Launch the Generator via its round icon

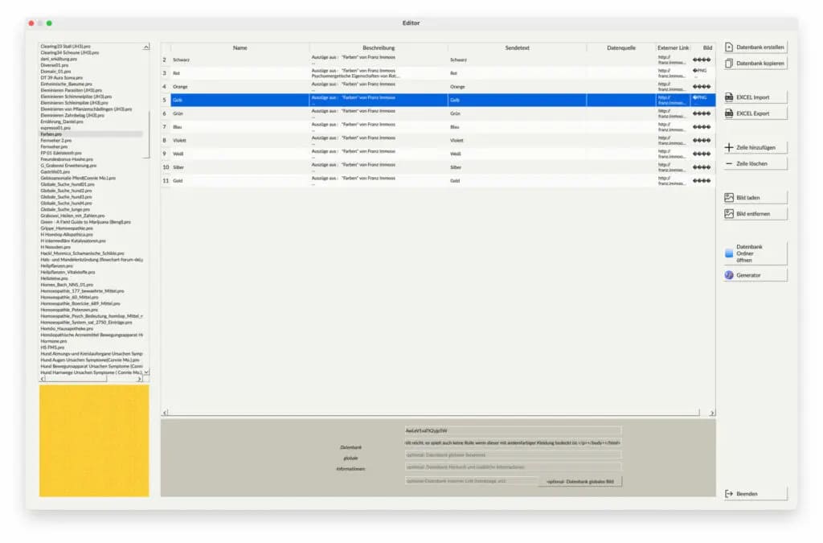point(729,275)
